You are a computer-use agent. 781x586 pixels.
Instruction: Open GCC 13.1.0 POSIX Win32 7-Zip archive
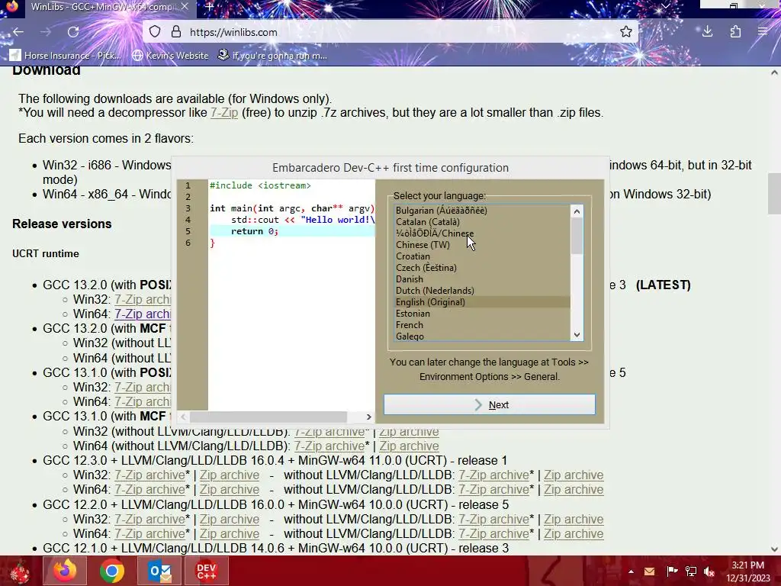143,387
